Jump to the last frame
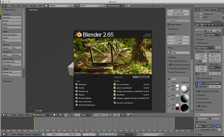The height and width of the screenshot is (137, 224). click(x=116, y=134)
